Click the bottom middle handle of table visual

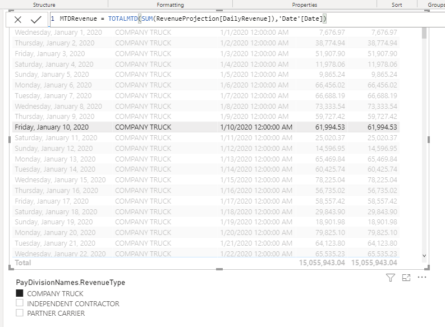(219, 269)
